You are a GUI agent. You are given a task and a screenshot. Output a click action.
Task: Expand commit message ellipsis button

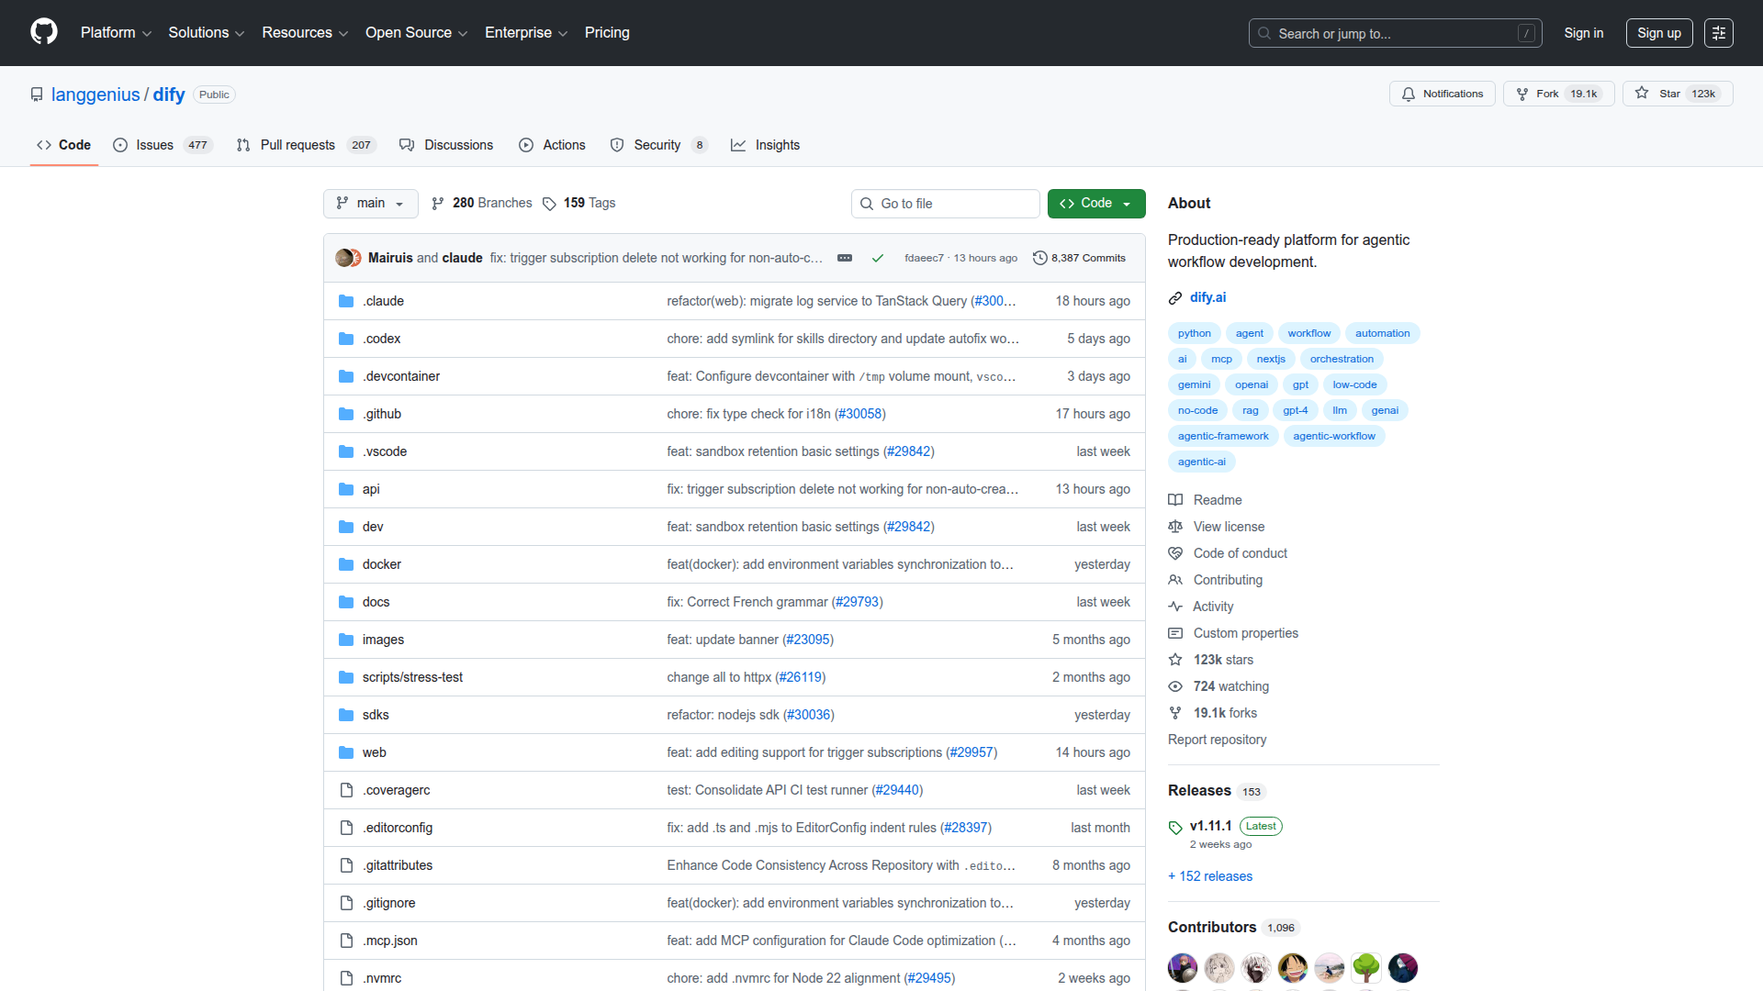[x=845, y=258]
